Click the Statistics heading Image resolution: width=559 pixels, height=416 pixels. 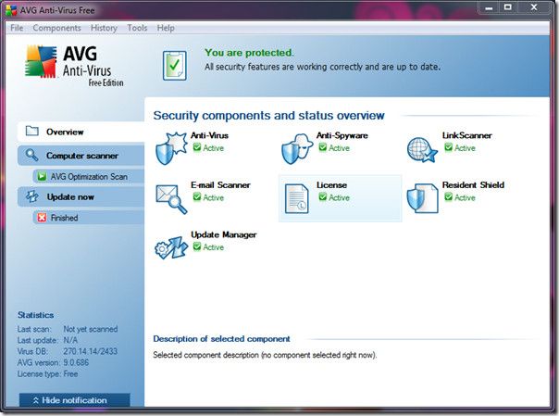36,315
